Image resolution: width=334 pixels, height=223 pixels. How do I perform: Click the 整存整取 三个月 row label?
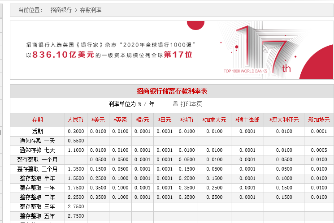(38, 169)
